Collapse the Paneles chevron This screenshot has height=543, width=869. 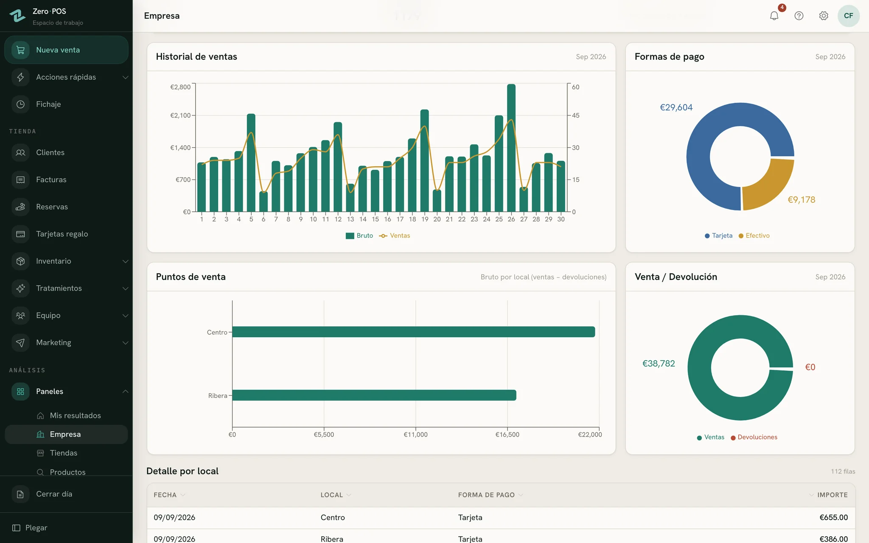coord(125,391)
